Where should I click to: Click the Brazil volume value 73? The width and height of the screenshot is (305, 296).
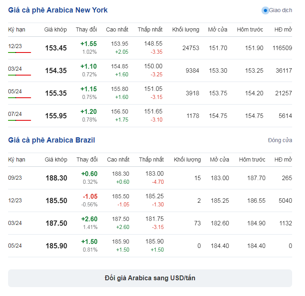pyautogui.click(x=197, y=223)
